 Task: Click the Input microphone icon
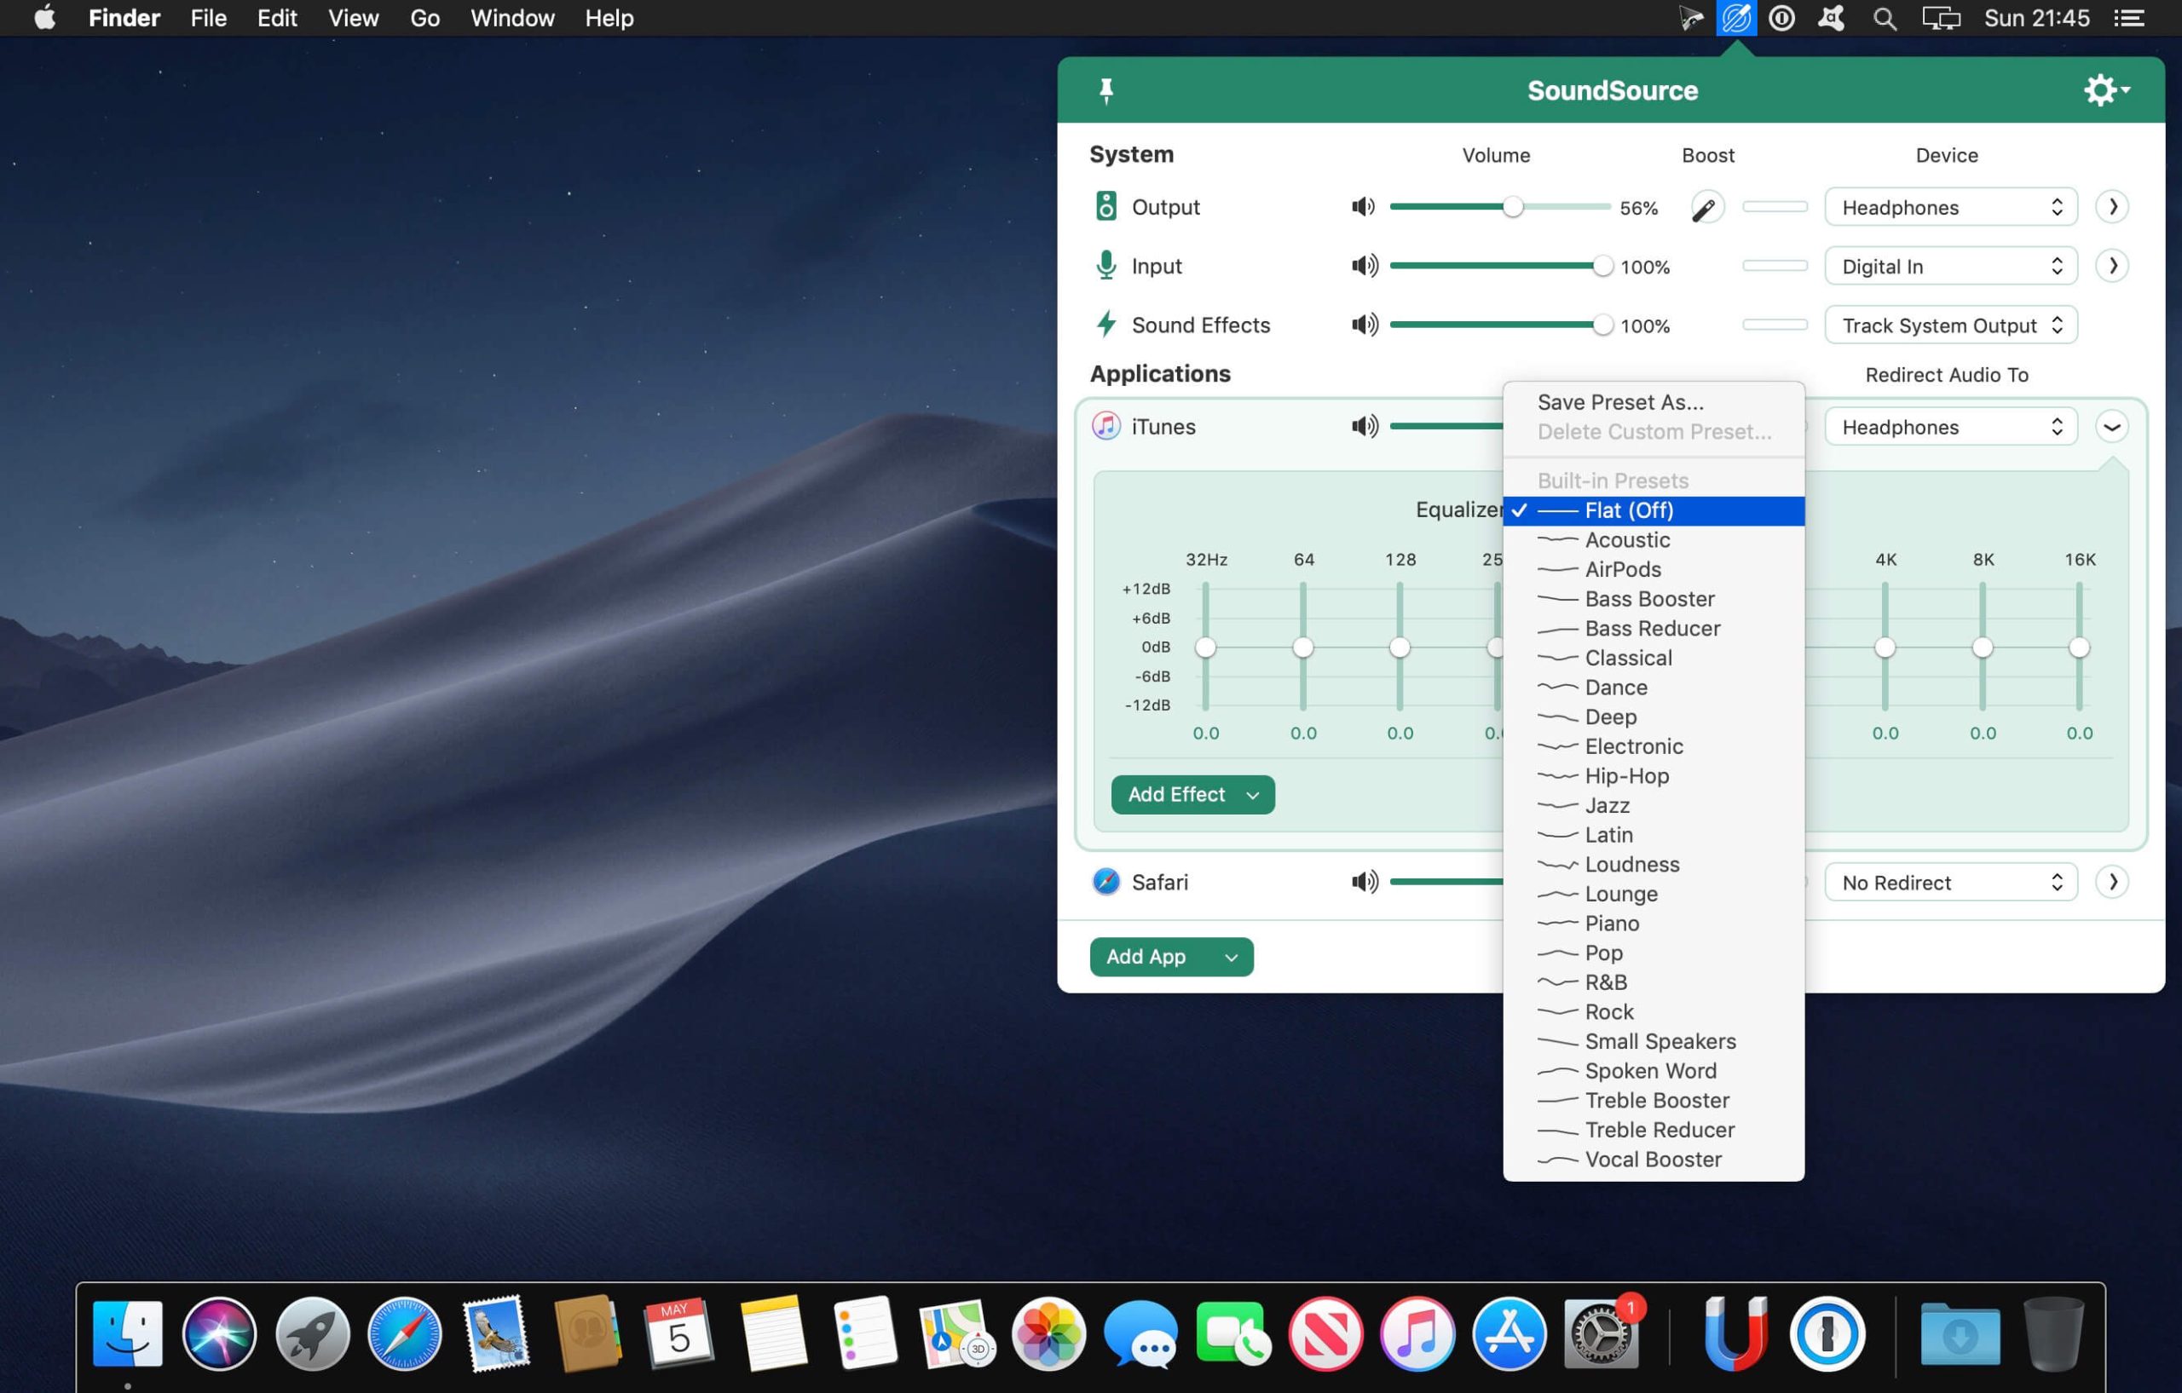1105,265
